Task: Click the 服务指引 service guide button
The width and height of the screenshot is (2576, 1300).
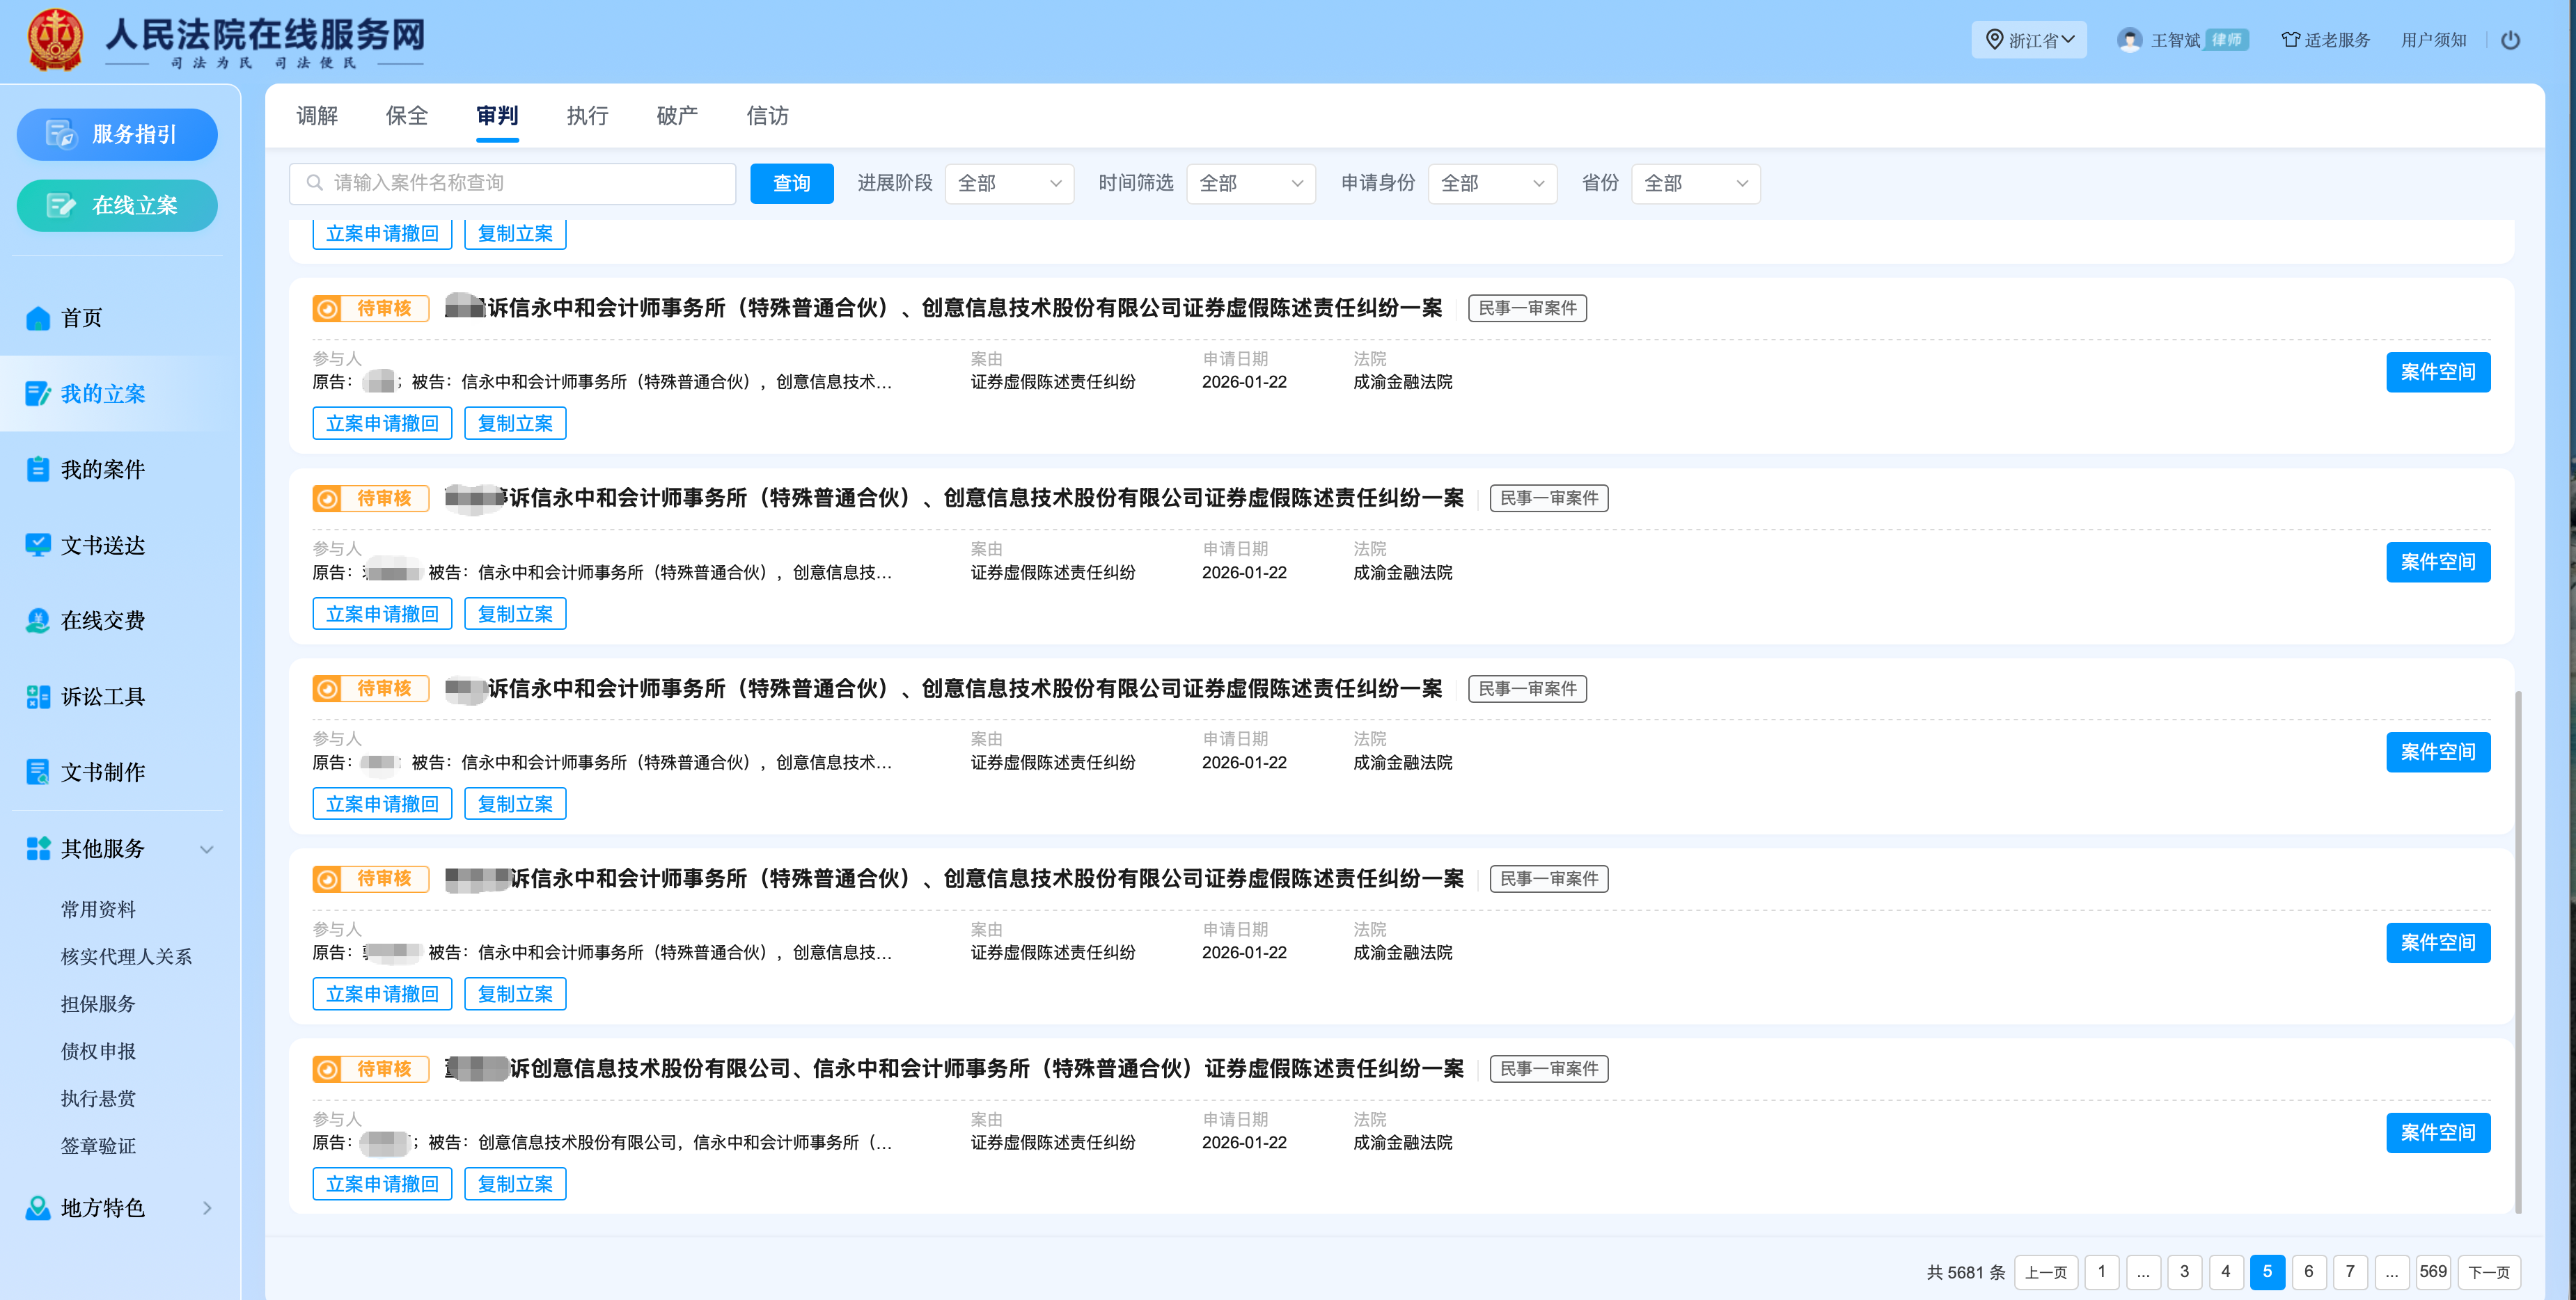Action: tap(117, 134)
